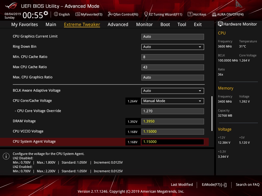The image size is (262, 196).
Task: Click the Hardware Monitor screen icon
Action: tap(220, 24)
